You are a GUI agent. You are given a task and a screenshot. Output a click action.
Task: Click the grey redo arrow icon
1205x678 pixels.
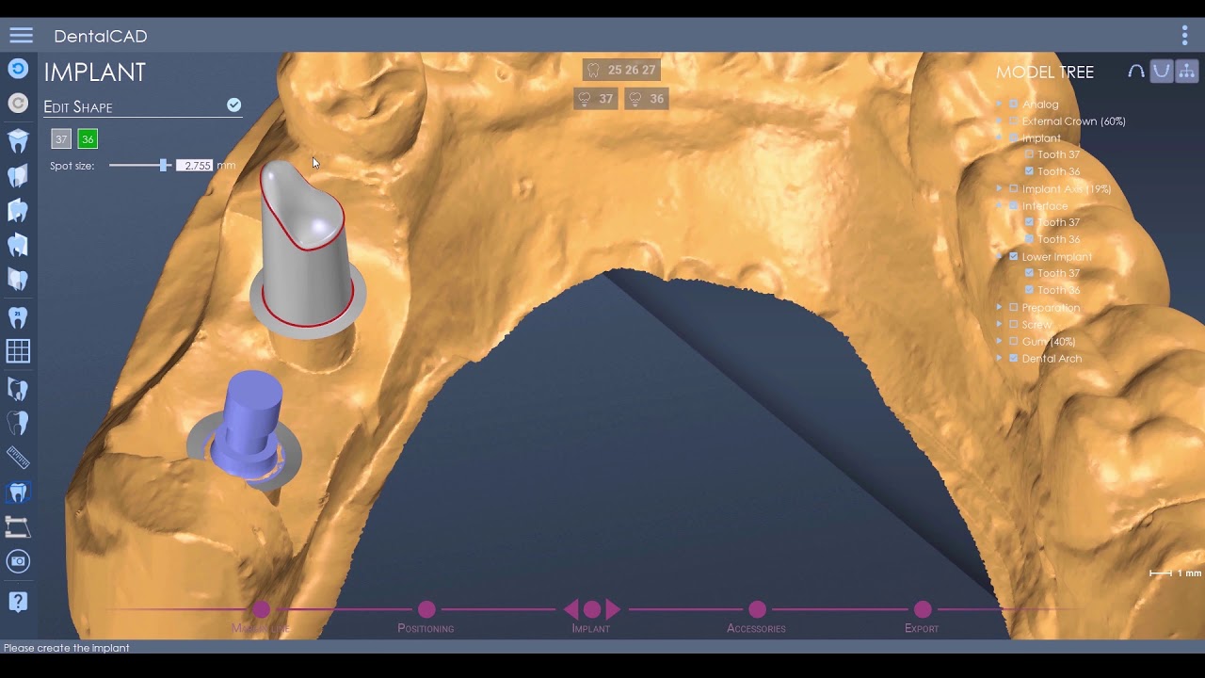[18, 104]
